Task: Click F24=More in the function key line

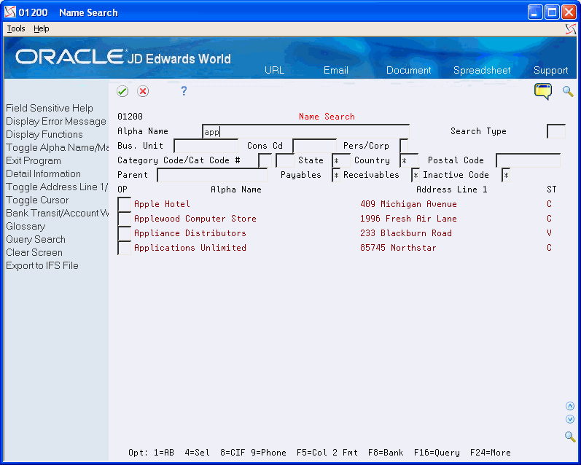Action: click(490, 453)
